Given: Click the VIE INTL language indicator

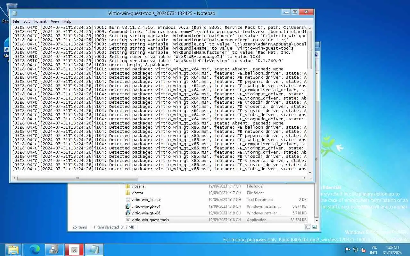Looking at the screenshot, I should (x=374, y=250).
